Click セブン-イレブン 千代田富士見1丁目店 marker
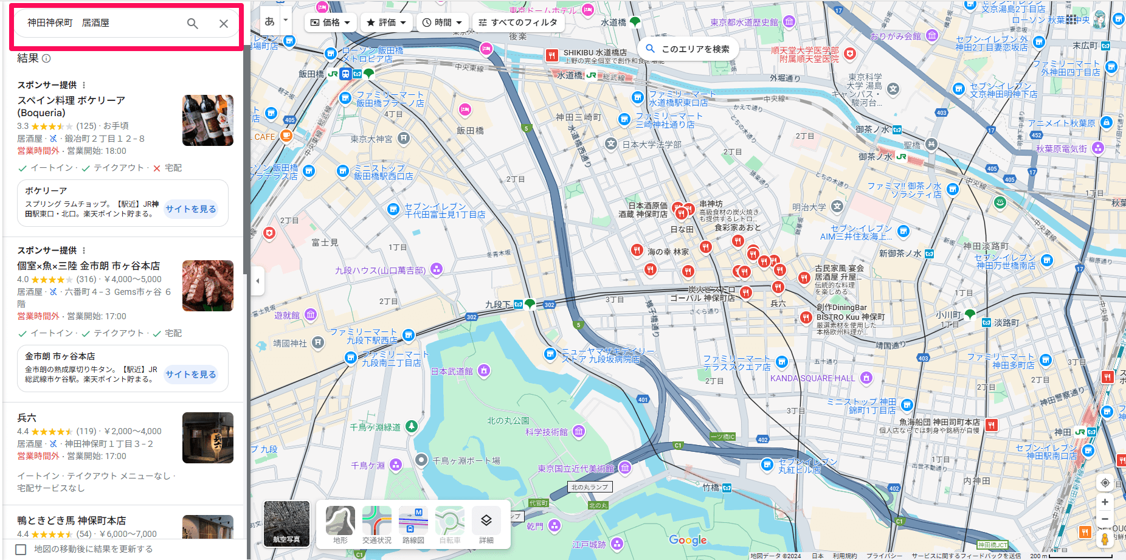The image size is (1126, 560). click(x=393, y=210)
